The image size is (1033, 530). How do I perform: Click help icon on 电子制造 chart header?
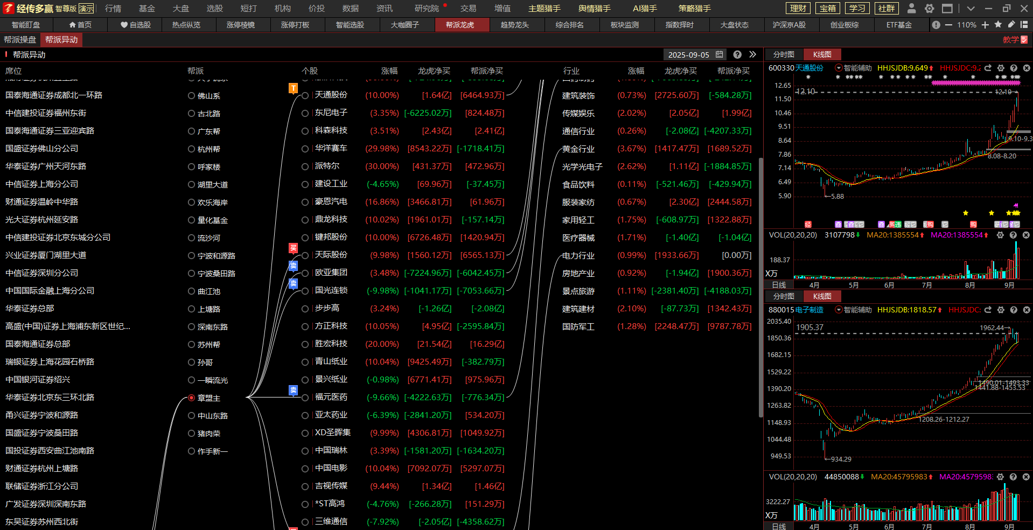(1014, 310)
